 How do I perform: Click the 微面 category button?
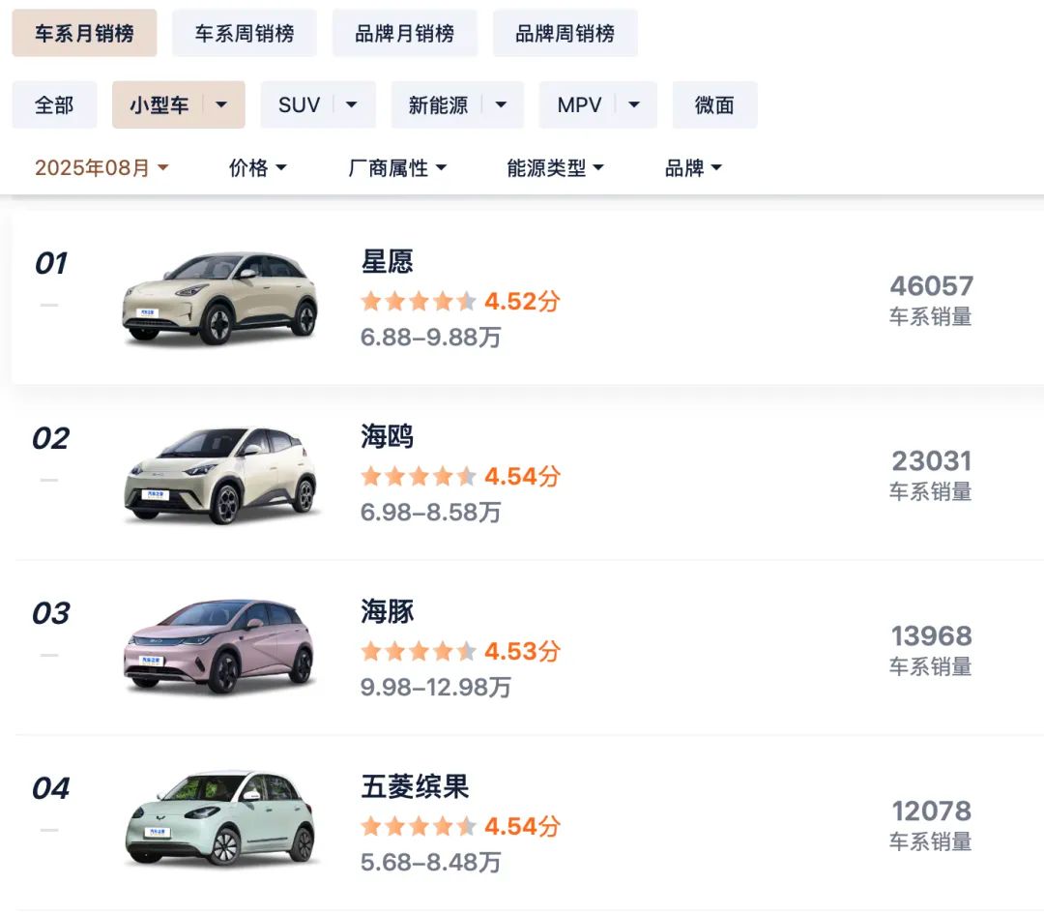(x=714, y=105)
